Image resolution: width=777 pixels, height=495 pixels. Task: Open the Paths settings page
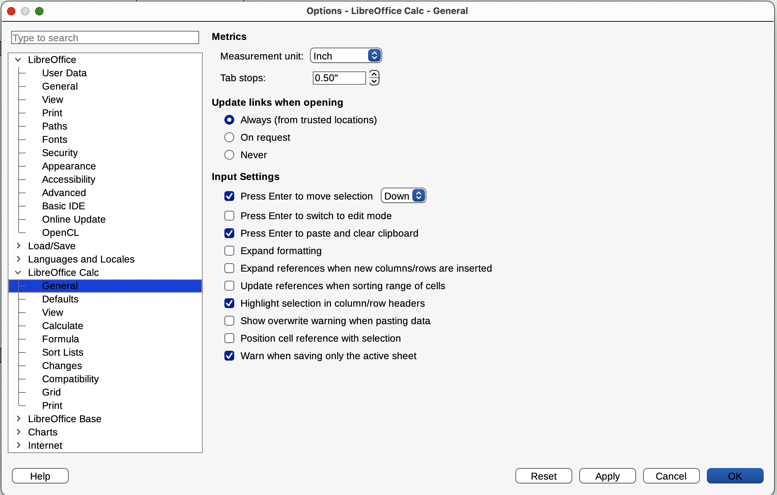(x=55, y=126)
